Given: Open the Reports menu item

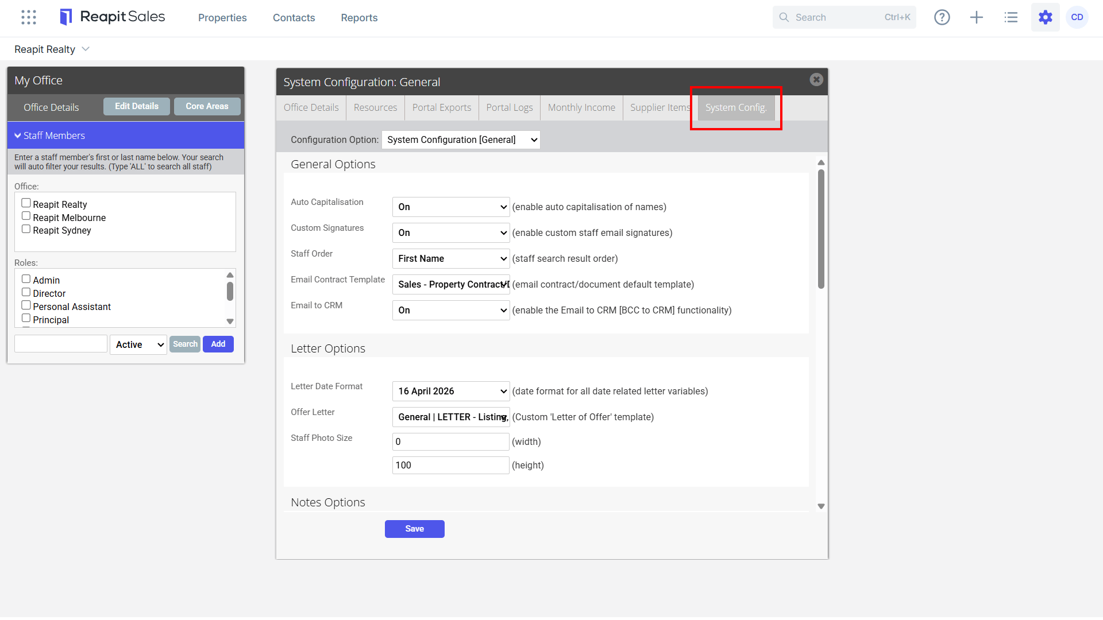Looking at the screenshot, I should [359, 18].
